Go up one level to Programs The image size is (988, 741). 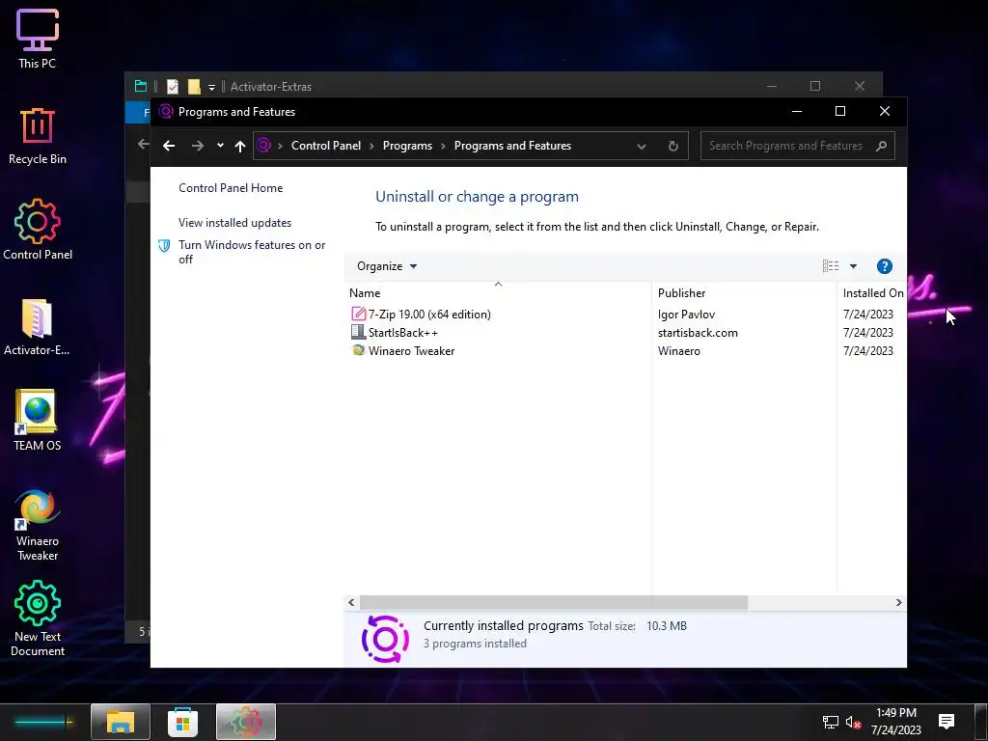click(x=240, y=147)
